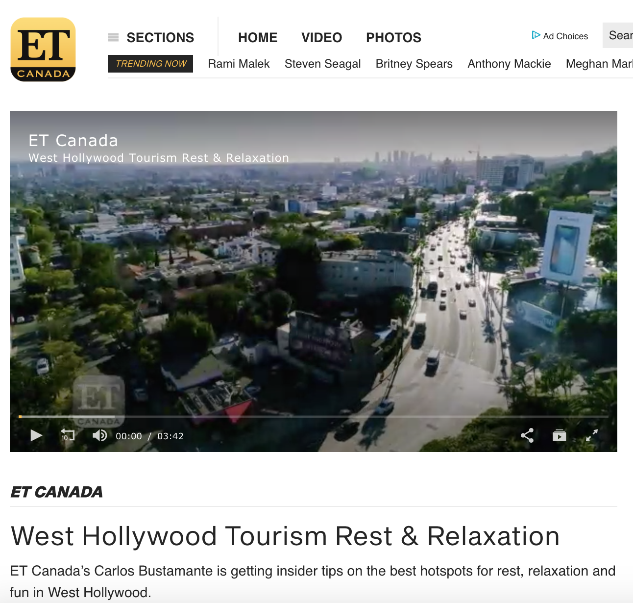Click the ET Canada logo
The image size is (633, 603).
point(43,50)
